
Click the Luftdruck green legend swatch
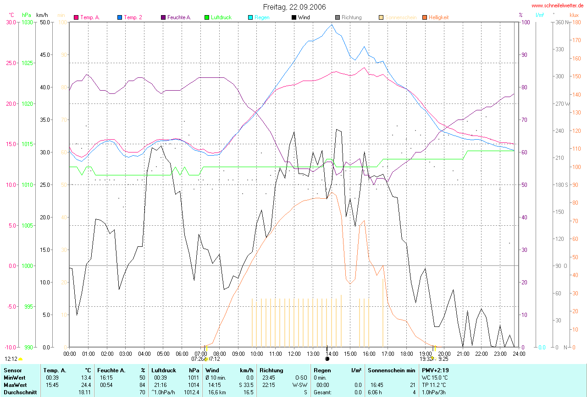[207, 17]
